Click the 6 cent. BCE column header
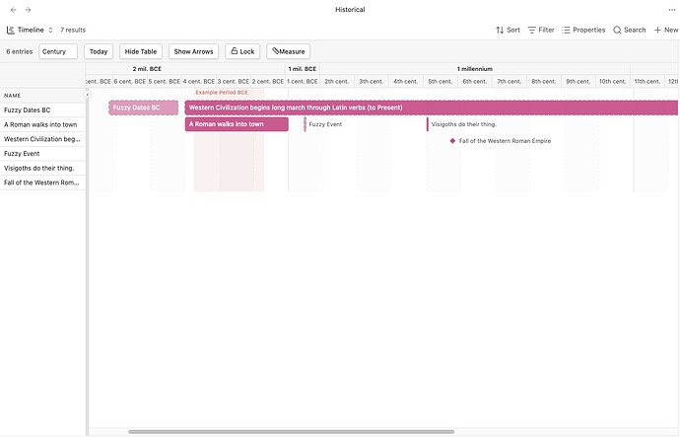 tap(130, 81)
